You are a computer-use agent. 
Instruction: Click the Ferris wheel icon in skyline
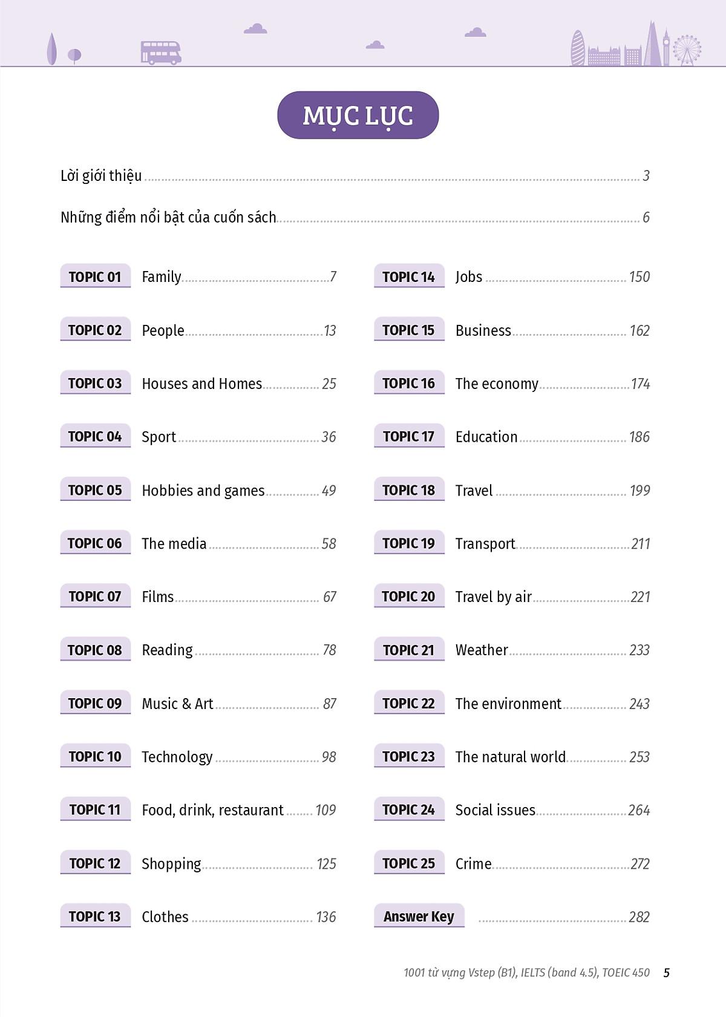point(687,50)
